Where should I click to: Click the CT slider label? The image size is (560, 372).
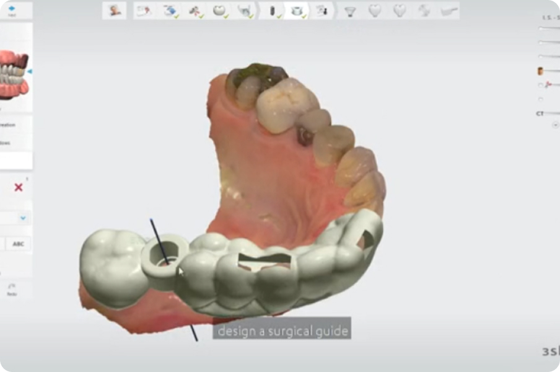click(540, 113)
